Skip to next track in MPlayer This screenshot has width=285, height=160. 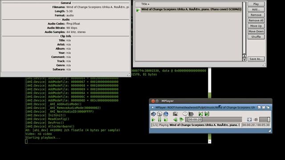click(207, 114)
